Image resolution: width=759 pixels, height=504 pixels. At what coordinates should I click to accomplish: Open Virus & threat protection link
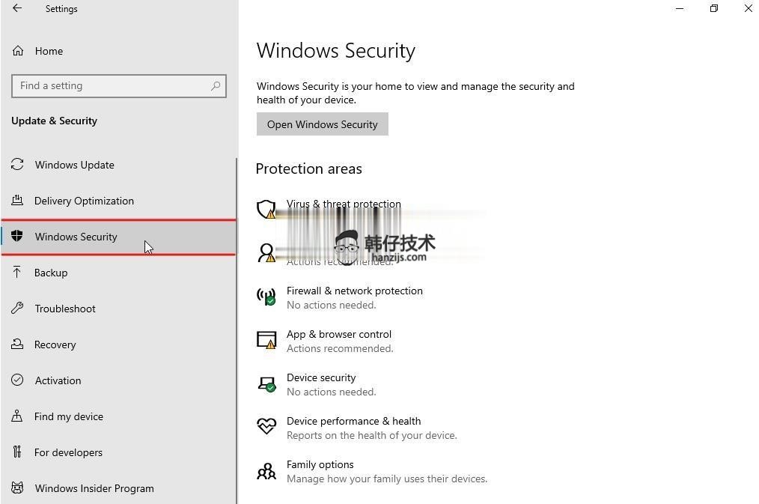(x=344, y=204)
